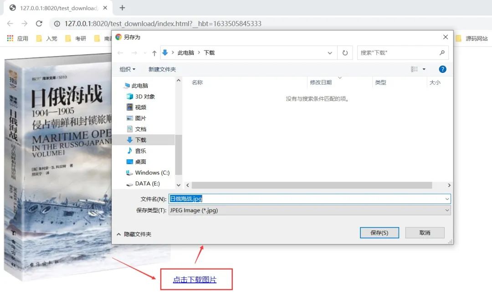Click the browser back arrow

(10, 24)
